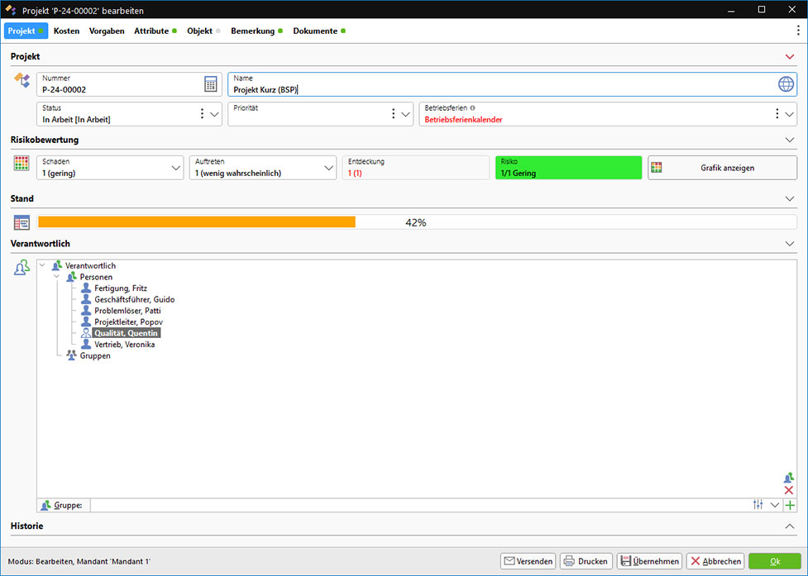Collapse the Personen tree node
This screenshot has height=576, width=808.
[57, 277]
